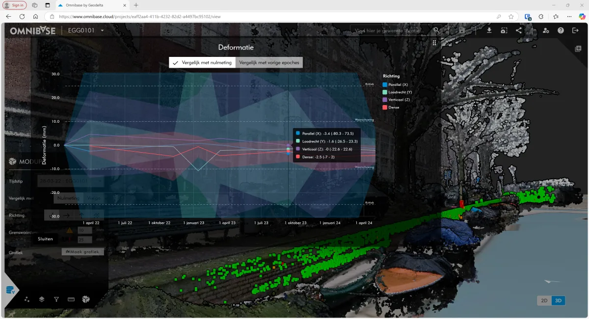Click the browser Workspaces icon

coord(35,5)
